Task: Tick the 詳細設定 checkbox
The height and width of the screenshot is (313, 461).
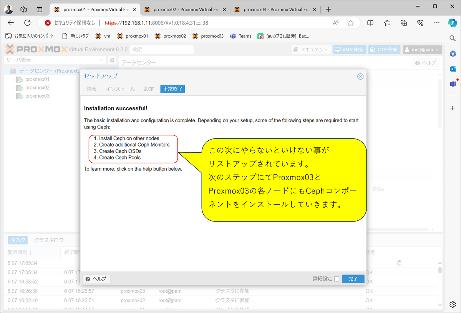Action: pos(337,279)
